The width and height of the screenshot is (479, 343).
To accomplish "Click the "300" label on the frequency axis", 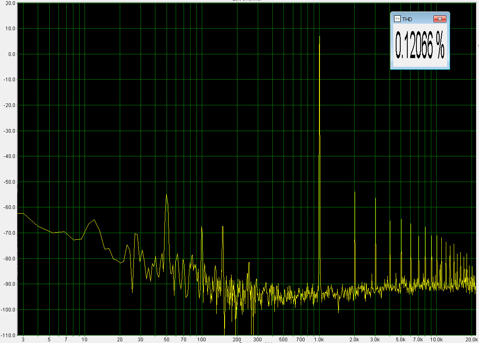I will [x=257, y=339].
